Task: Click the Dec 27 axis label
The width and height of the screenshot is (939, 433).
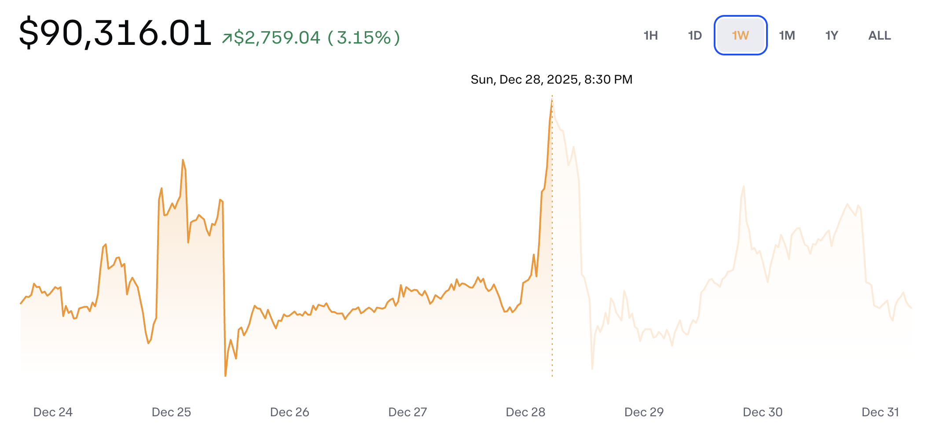Action: [x=407, y=412]
